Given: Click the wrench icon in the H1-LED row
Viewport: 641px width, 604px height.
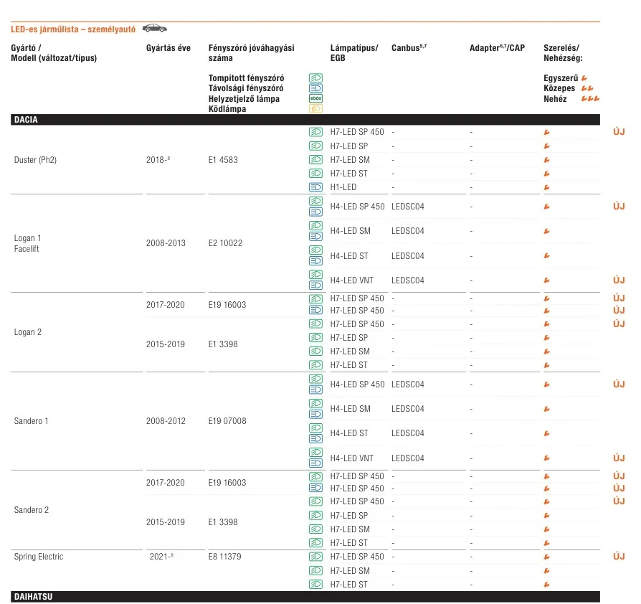Looking at the screenshot, I should 546,187.
